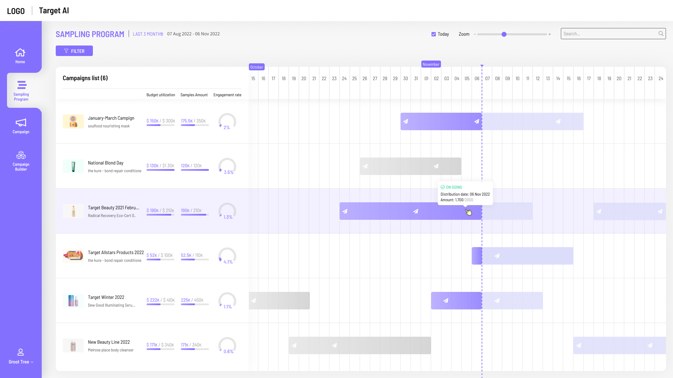Click paper-plane icon on Target Allstars bar
This screenshot has width=673, height=378.
(497, 256)
